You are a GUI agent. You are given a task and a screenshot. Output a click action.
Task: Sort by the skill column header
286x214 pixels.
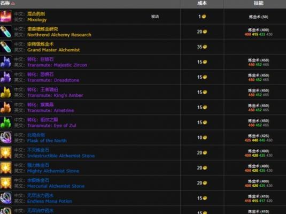coord(258,3)
